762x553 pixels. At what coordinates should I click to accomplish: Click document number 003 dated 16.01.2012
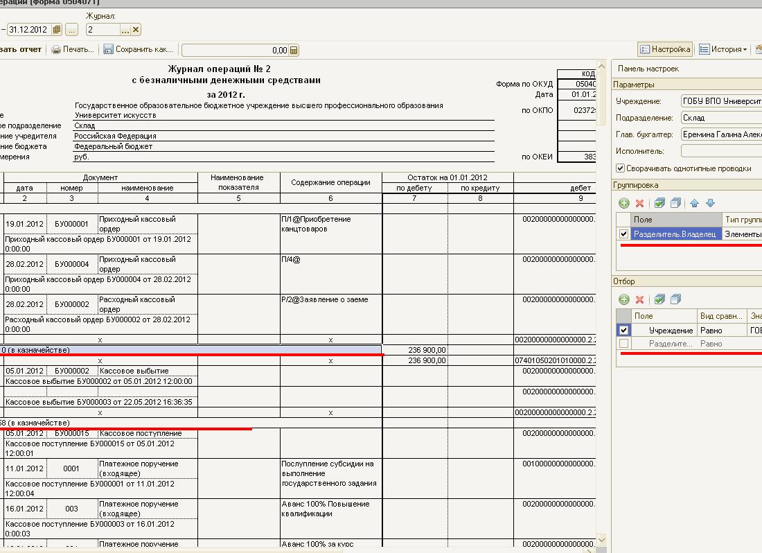[71, 509]
